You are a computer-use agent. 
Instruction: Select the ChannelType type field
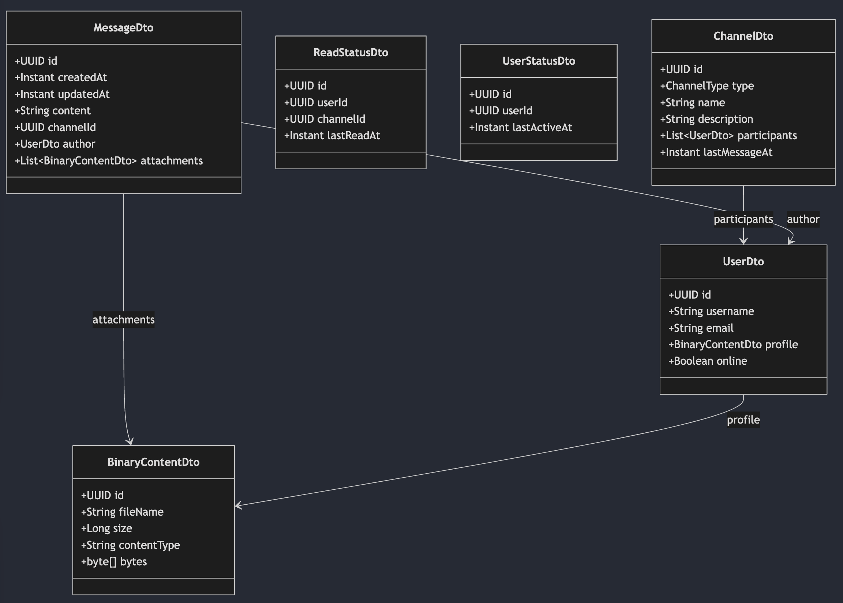[x=707, y=86]
